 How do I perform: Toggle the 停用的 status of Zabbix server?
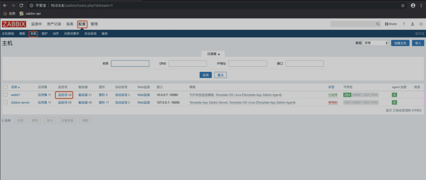pyautogui.click(x=333, y=103)
